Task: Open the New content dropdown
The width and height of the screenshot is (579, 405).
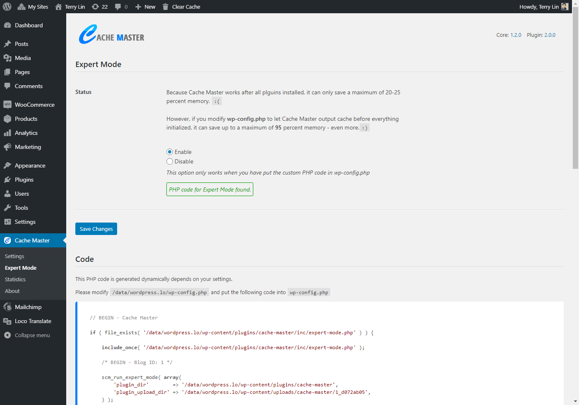Action: 145,7
